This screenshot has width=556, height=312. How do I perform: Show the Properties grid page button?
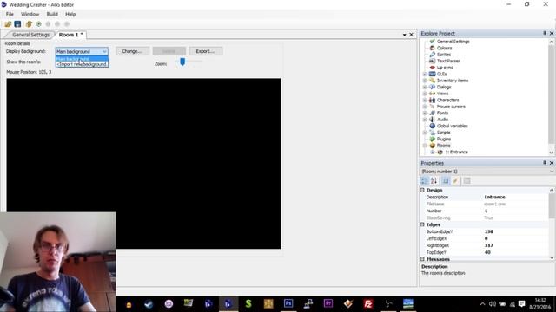click(446, 181)
